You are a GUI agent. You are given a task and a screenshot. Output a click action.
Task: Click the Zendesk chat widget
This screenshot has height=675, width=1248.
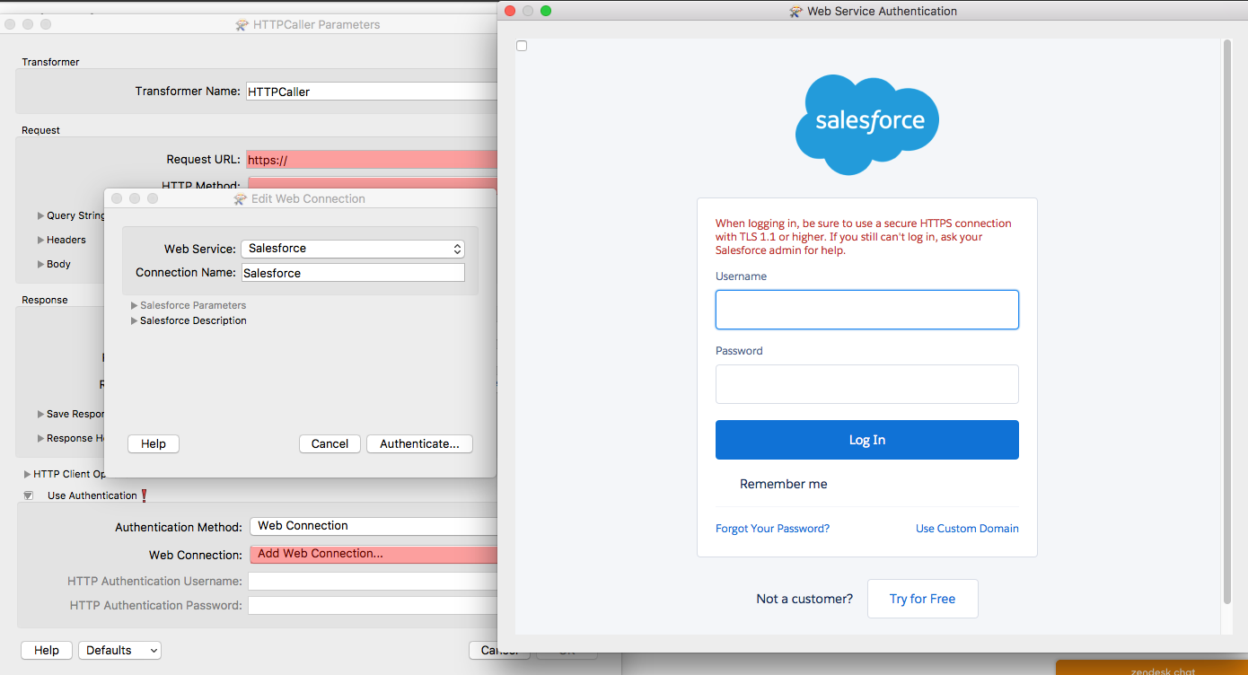point(1151,668)
